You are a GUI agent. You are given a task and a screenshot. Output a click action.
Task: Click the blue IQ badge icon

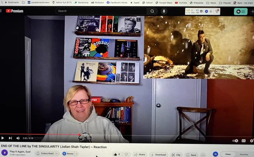216,154
